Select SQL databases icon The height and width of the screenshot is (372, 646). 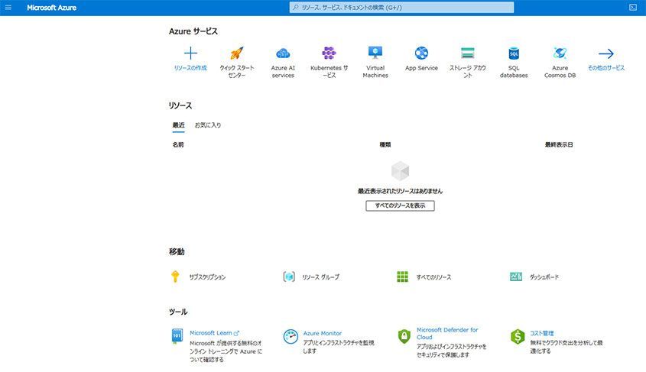click(x=514, y=53)
